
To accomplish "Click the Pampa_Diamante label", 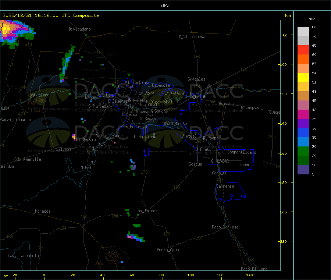I will pyautogui.click(x=15, y=120).
